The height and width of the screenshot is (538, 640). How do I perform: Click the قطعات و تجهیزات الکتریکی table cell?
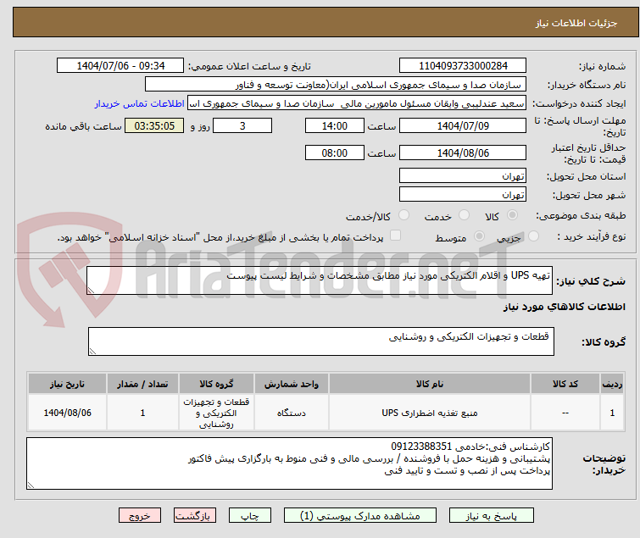[216, 413]
